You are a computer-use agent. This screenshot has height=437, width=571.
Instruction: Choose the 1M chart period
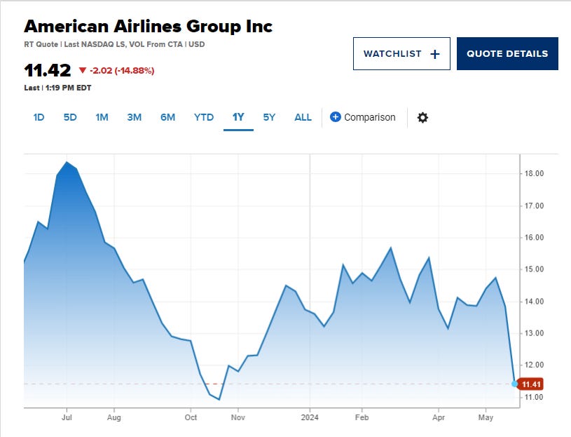coord(102,117)
